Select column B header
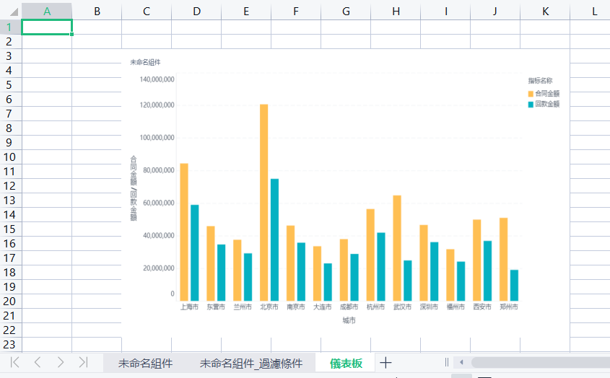610x378 pixels. pos(97,12)
